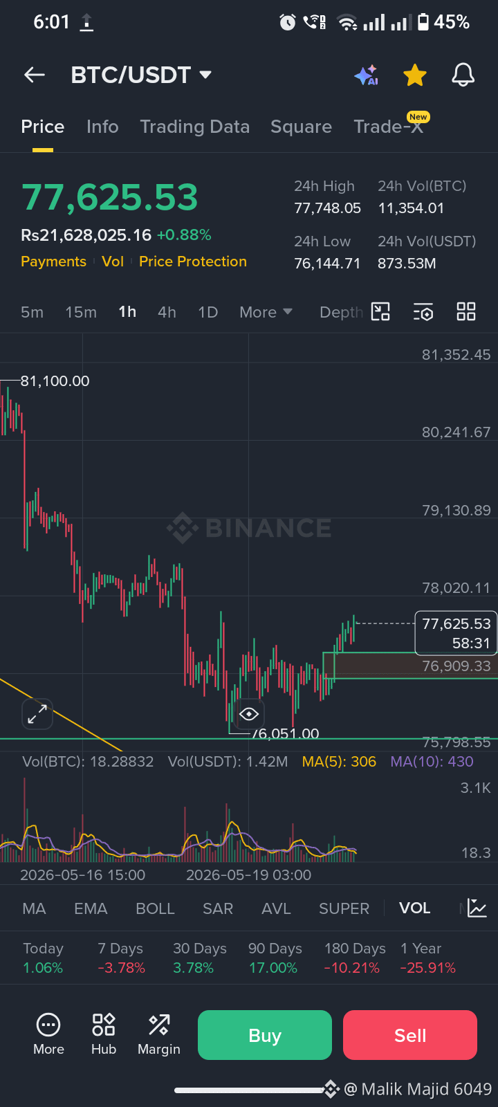Screen dimensions: 498x1107
Task: Switch to the Info tab
Action: (102, 127)
